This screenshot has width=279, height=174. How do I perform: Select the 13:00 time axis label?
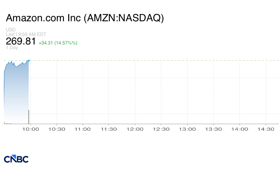(187, 129)
